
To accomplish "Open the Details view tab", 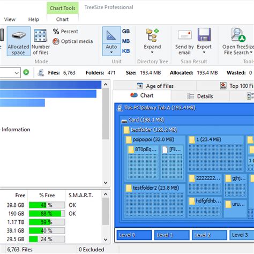I will coord(200,96).
